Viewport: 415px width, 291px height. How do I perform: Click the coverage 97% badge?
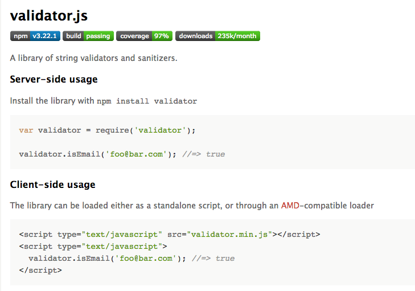coord(145,36)
